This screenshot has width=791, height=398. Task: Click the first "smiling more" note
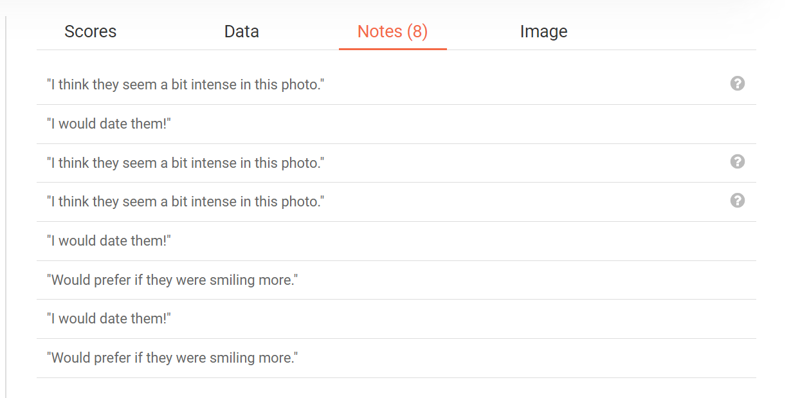coord(172,280)
